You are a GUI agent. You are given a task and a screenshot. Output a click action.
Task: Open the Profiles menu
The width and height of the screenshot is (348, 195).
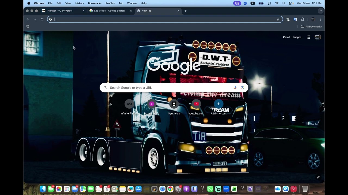coord(110,3)
